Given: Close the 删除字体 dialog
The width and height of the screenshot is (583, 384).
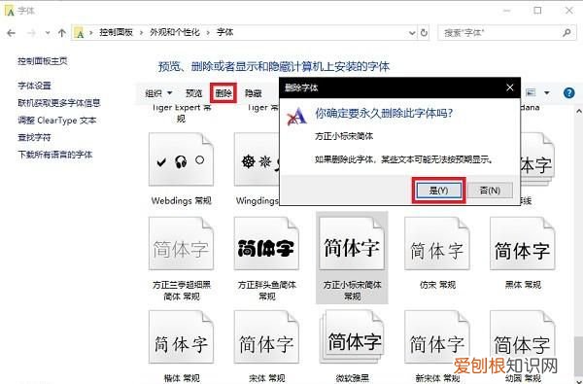Looking at the screenshot, I should pos(510,87).
